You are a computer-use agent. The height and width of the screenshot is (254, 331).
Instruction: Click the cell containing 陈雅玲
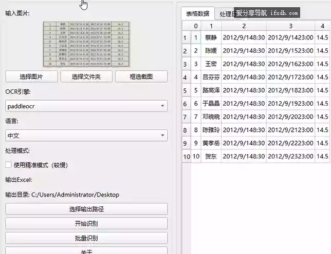point(211,130)
